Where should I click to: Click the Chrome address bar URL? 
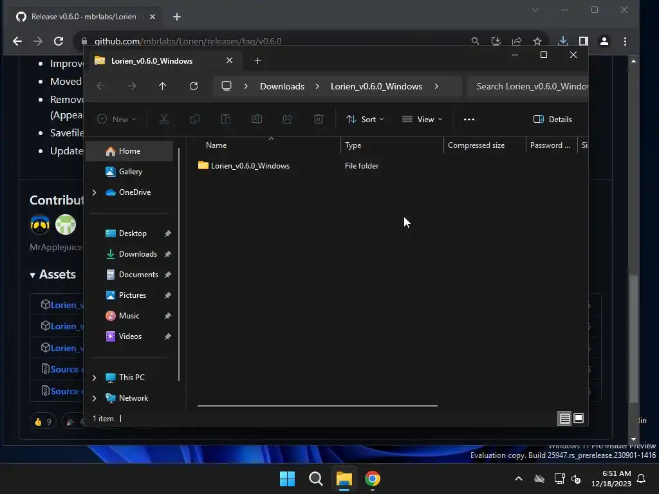[188, 41]
